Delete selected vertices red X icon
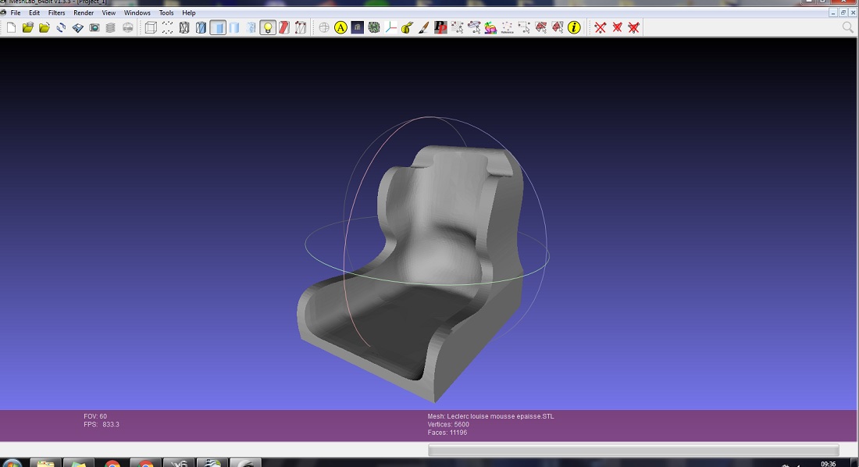The image size is (859, 467). [x=601, y=27]
